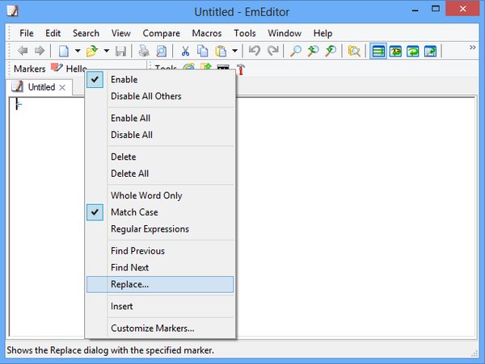Expand the Open file dropdown arrow
Screen dimensions: 485x364
[x=107, y=51]
